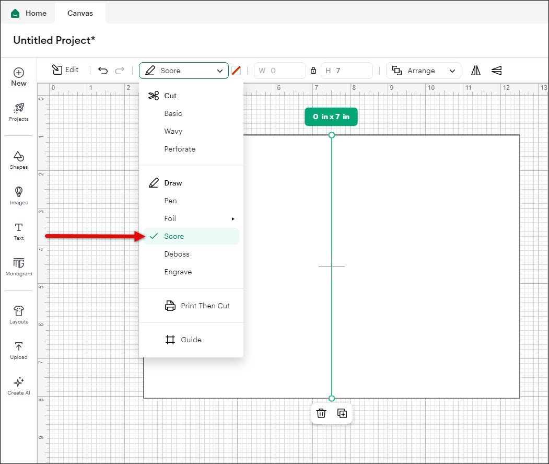Delete the selected line with trash icon
The image size is (549, 464).
(321, 413)
